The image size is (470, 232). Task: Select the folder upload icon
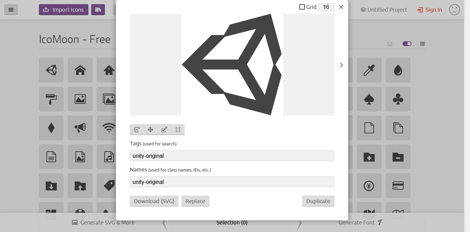click(80, 186)
